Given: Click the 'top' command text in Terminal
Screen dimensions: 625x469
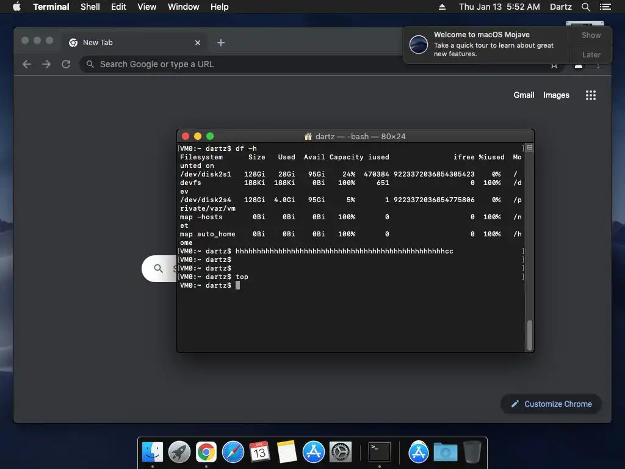Looking at the screenshot, I should [x=242, y=277].
